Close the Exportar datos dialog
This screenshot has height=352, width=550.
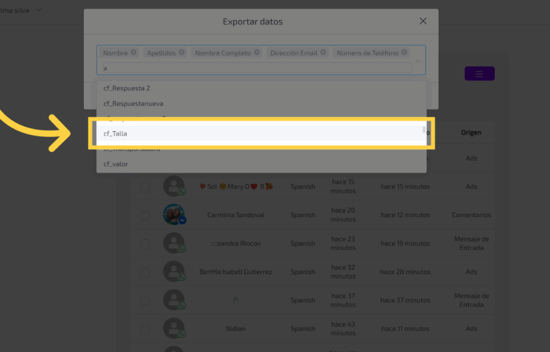(x=423, y=21)
